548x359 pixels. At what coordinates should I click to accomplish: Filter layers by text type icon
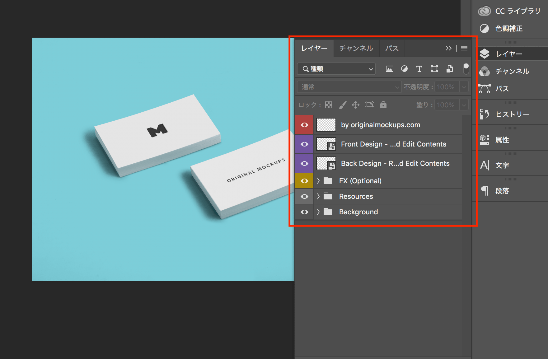point(419,69)
